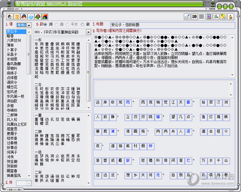
Task: Click the 望 character cell
Action: 173,117
